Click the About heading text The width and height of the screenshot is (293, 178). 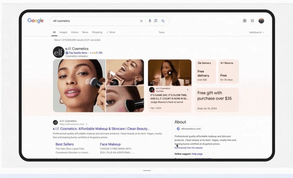pos(180,122)
